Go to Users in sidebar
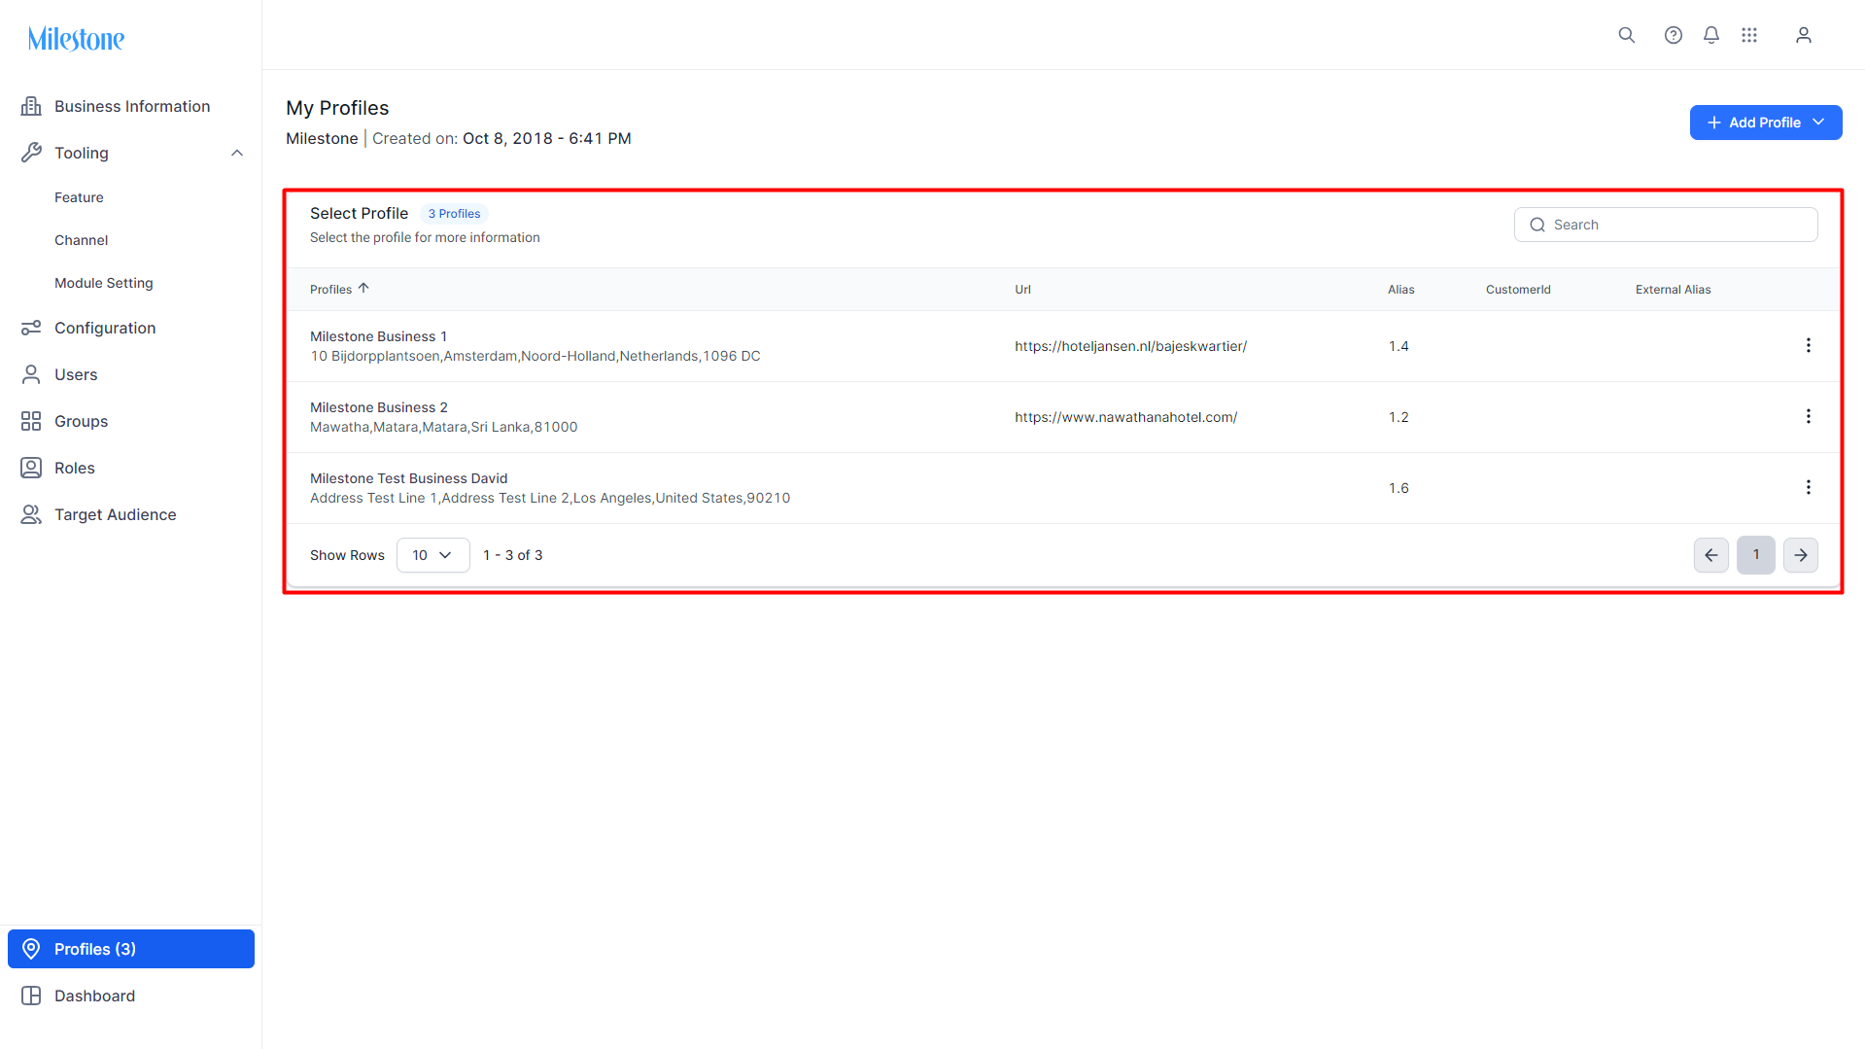The height and width of the screenshot is (1049, 1865). [131, 374]
